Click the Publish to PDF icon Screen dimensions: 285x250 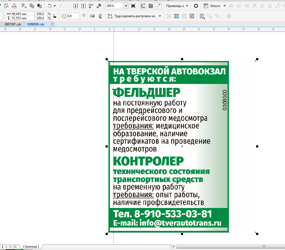click(91, 6)
